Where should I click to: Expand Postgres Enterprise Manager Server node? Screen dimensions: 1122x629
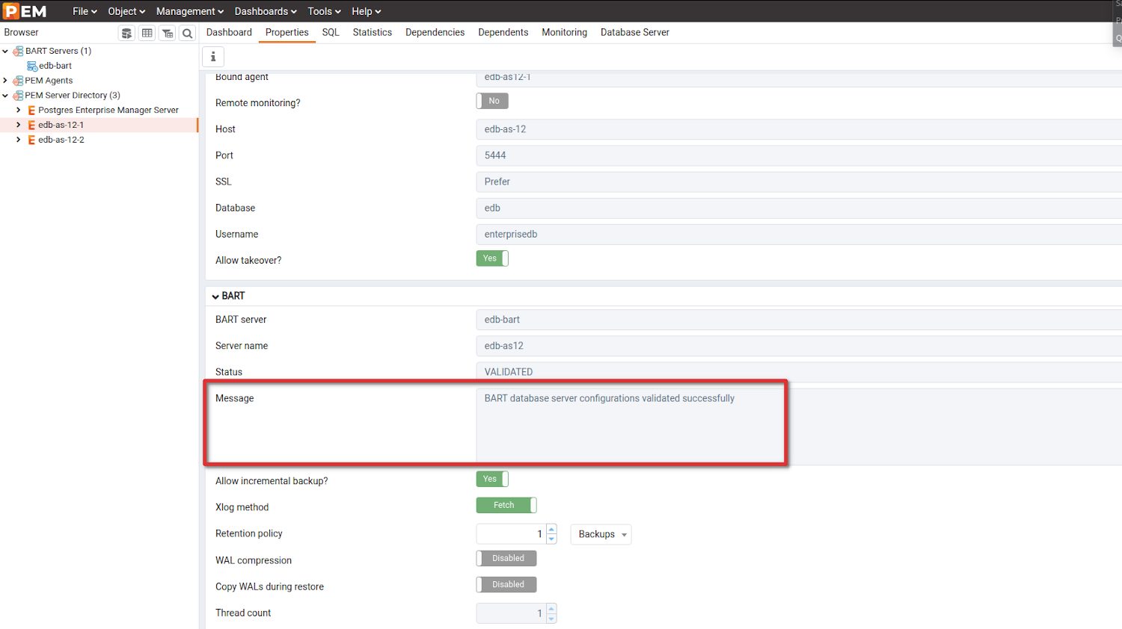19,111
